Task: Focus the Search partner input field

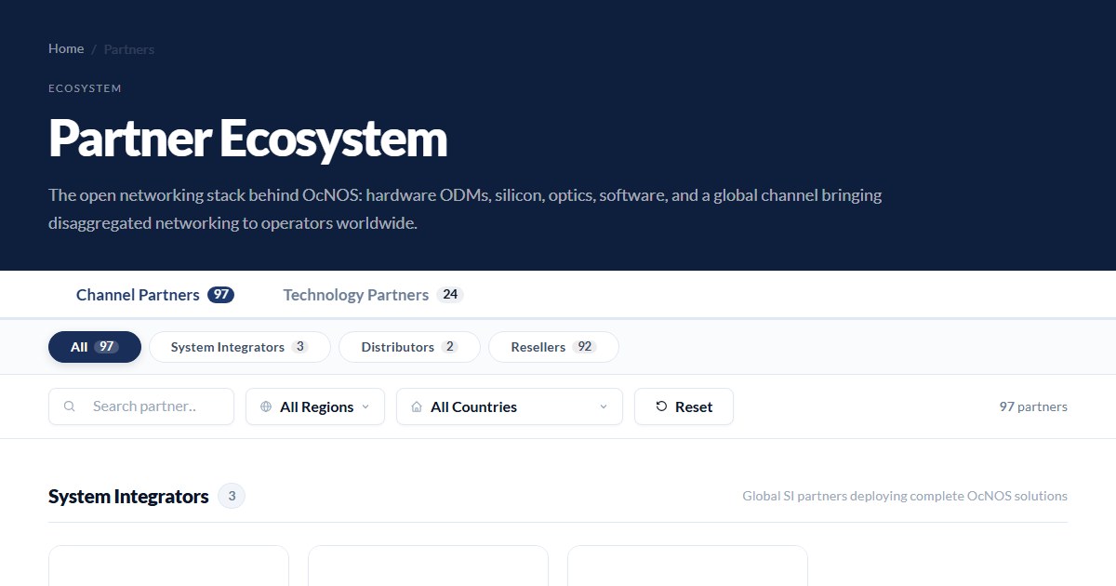Action: (141, 406)
